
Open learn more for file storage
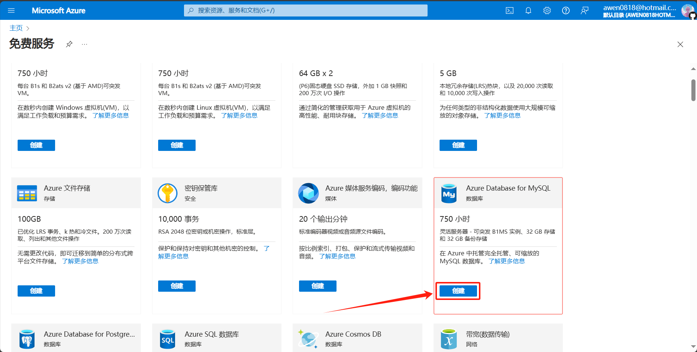tap(80, 261)
